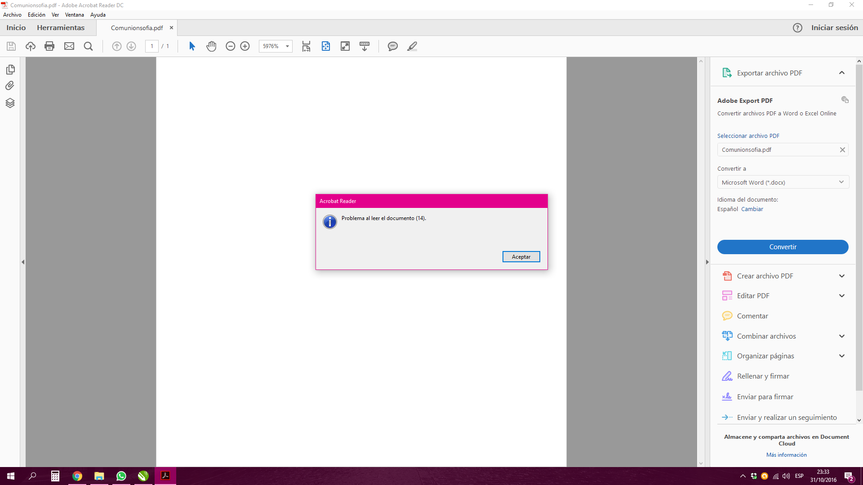Open Microsoft Word format dropdown
863x485 pixels.
[x=783, y=182]
